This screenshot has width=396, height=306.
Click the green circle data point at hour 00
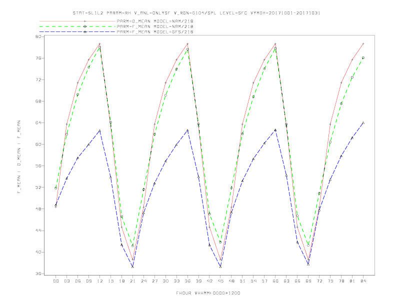tap(56, 188)
